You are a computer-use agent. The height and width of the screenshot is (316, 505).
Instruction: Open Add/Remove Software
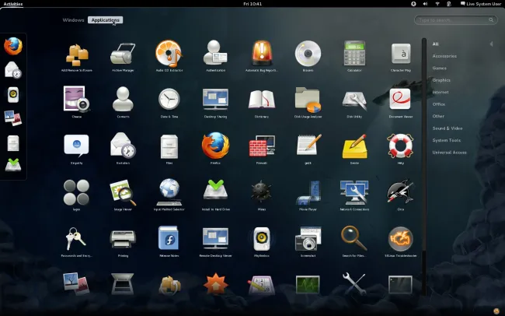(77, 54)
